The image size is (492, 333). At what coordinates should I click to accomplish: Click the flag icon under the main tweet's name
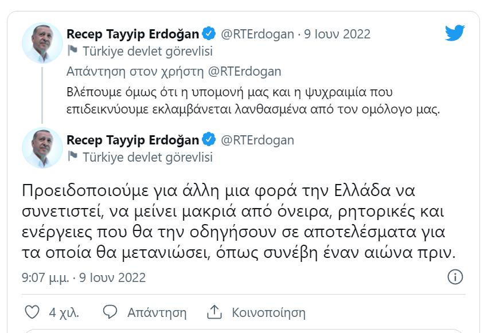pyautogui.click(x=72, y=156)
